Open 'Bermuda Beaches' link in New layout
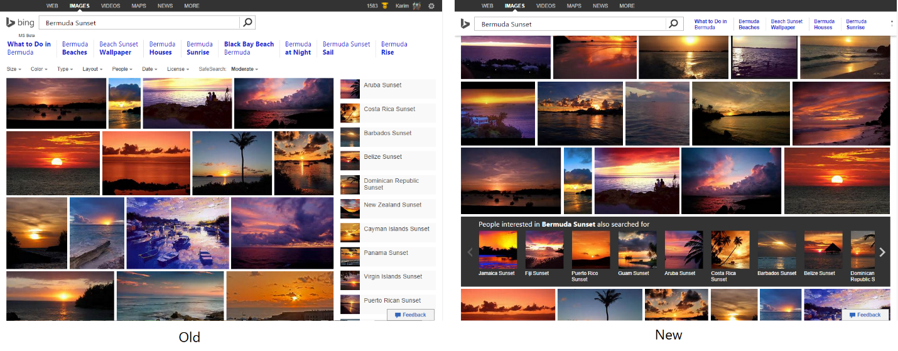 [749, 24]
